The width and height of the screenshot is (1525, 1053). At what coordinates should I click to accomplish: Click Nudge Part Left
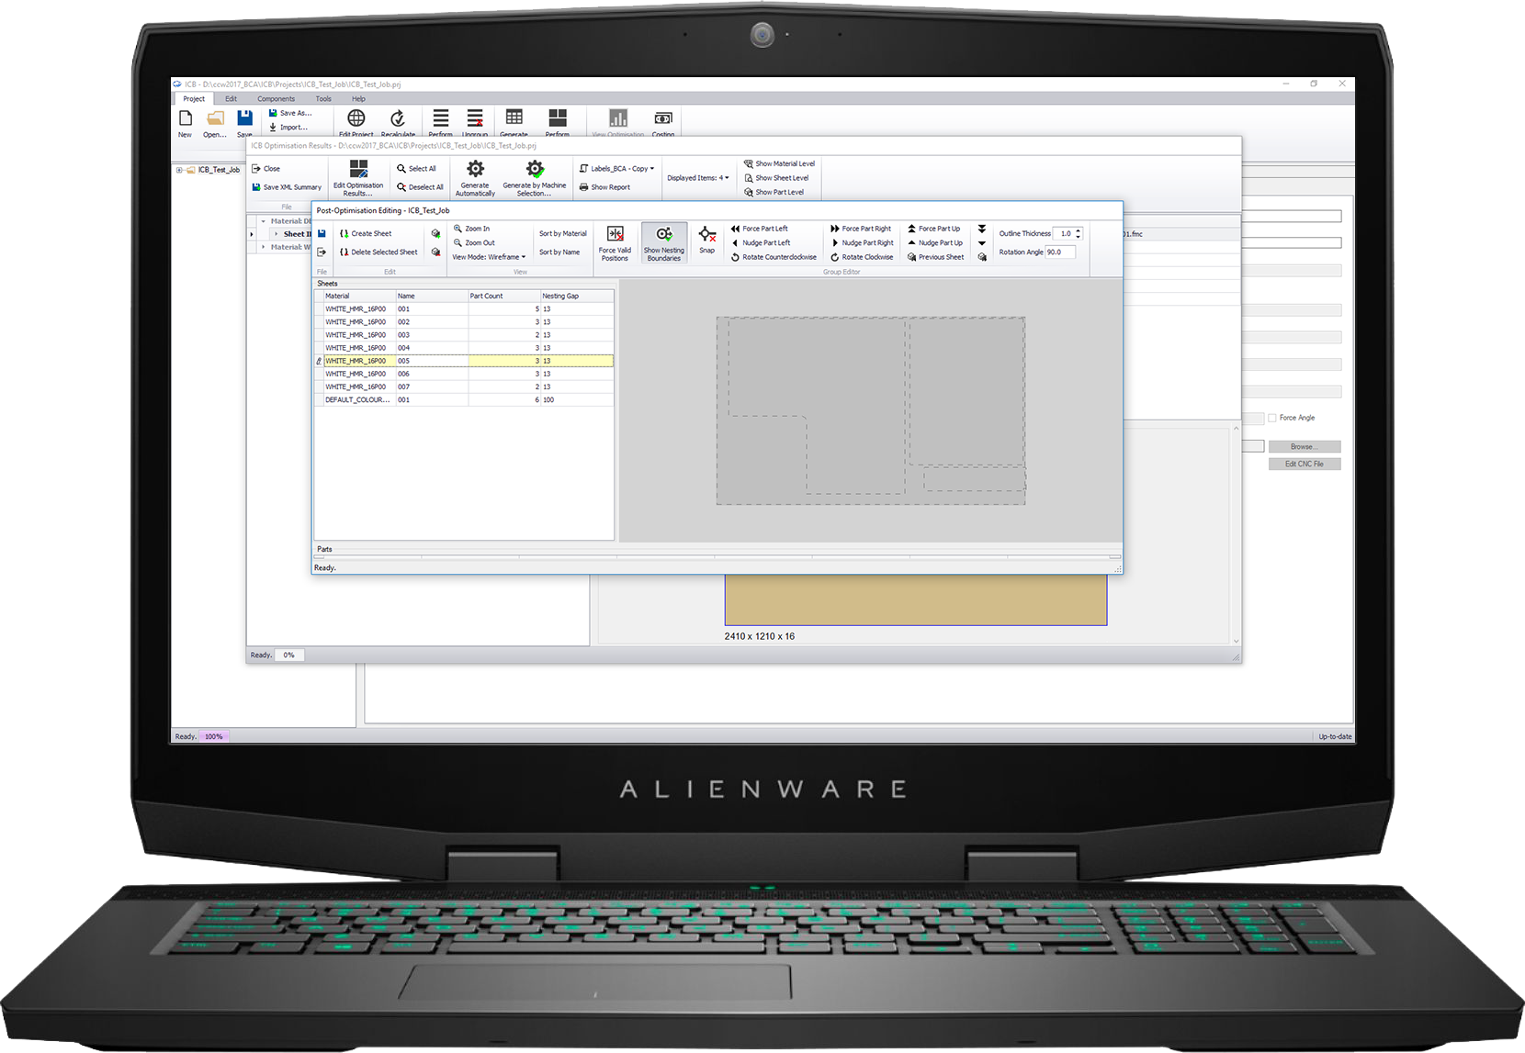tap(761, 243)
